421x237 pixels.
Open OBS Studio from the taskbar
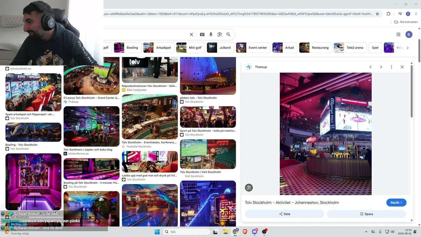tap(264, 232)
